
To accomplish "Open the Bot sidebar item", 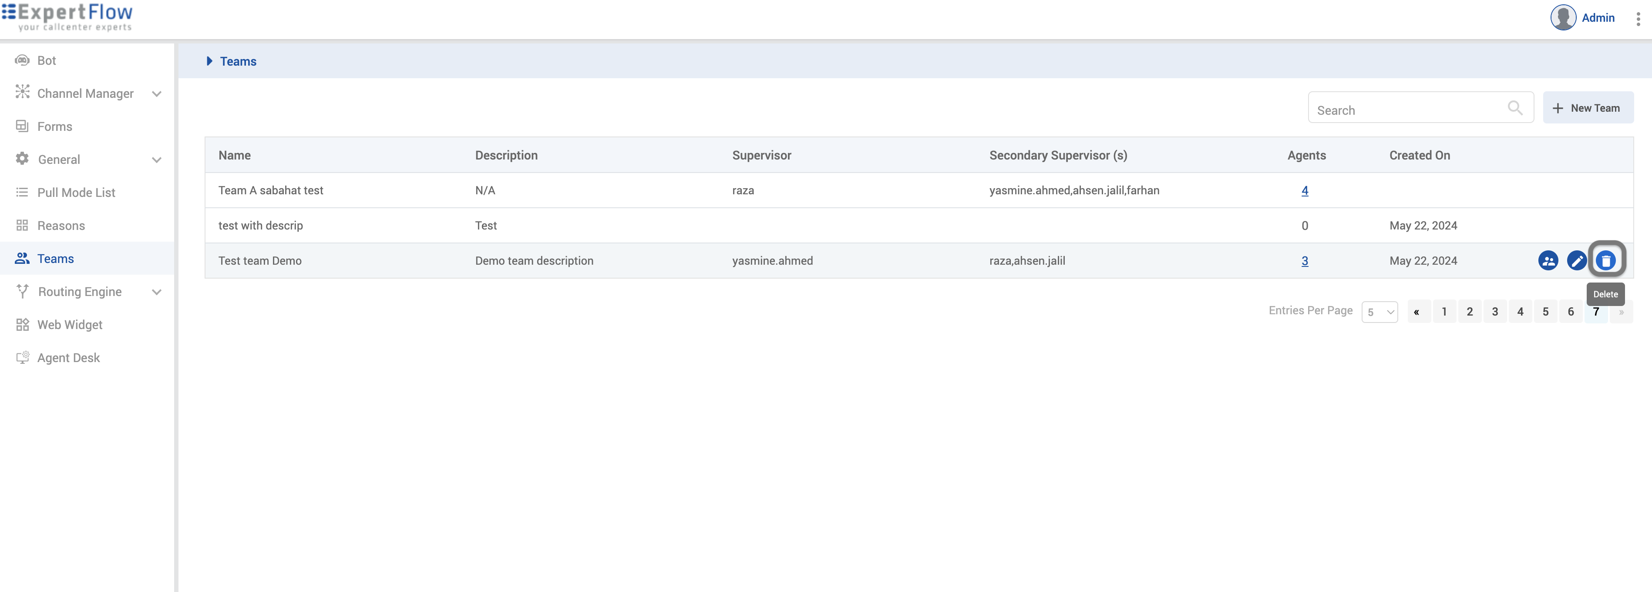I will coord(46,60).
